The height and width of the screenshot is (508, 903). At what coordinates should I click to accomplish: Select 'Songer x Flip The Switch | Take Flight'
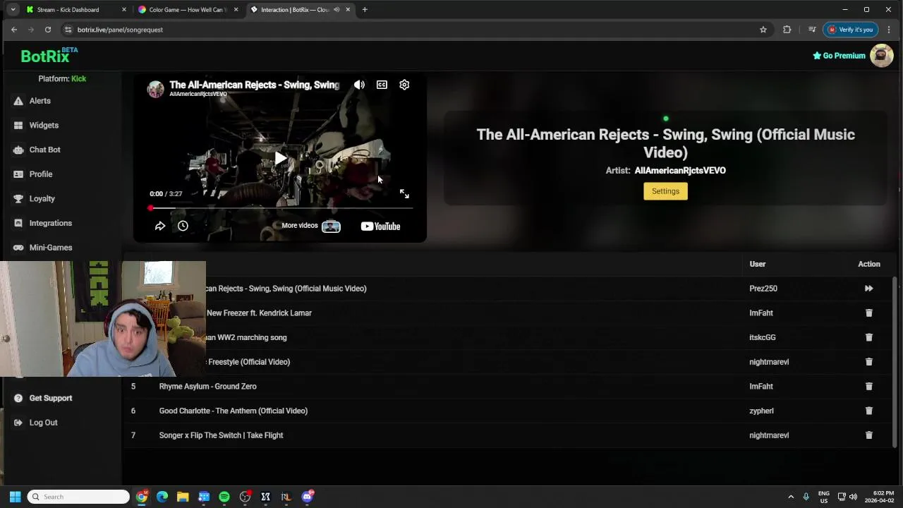coord(221,435)
